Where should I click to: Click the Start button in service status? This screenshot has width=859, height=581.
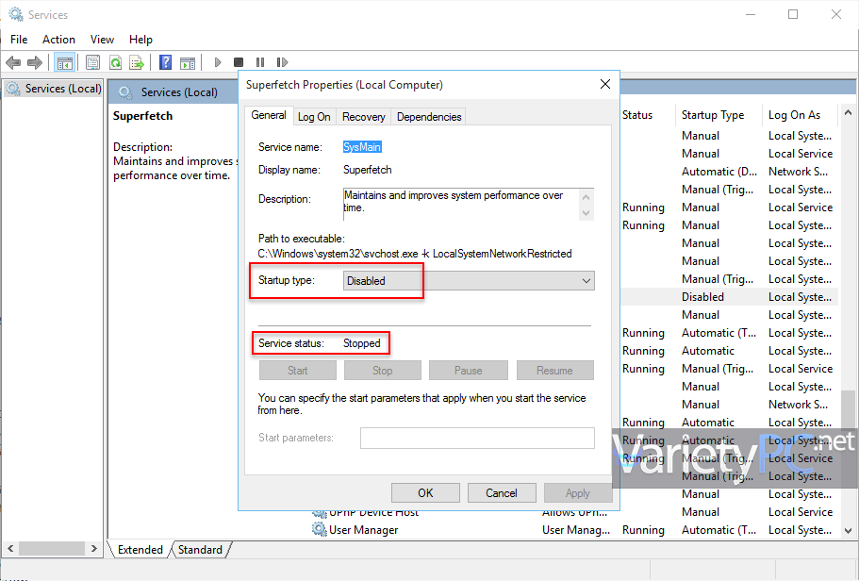[x=297, y=370]
